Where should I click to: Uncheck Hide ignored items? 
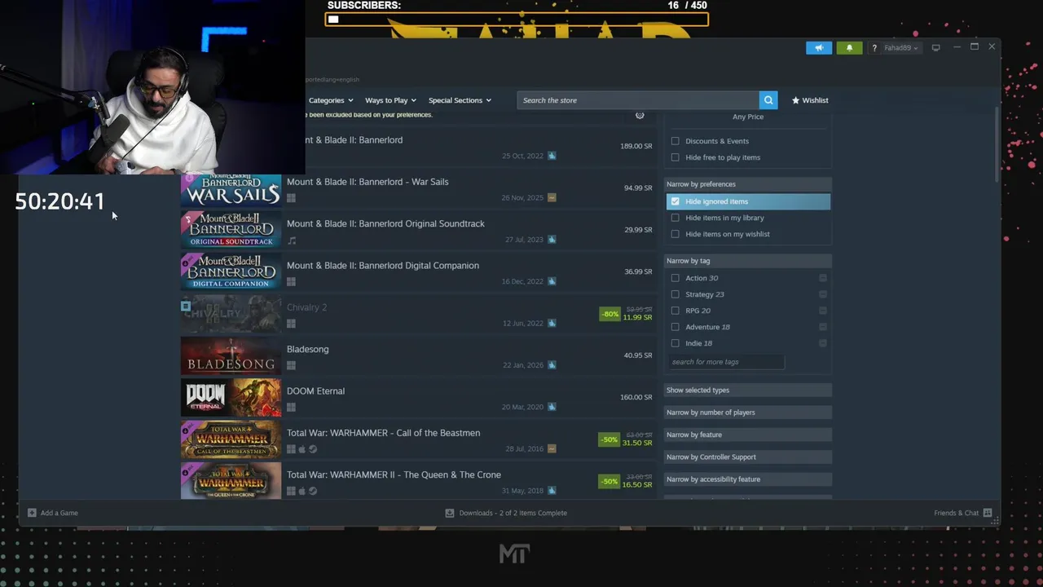(x=675, y=201)
